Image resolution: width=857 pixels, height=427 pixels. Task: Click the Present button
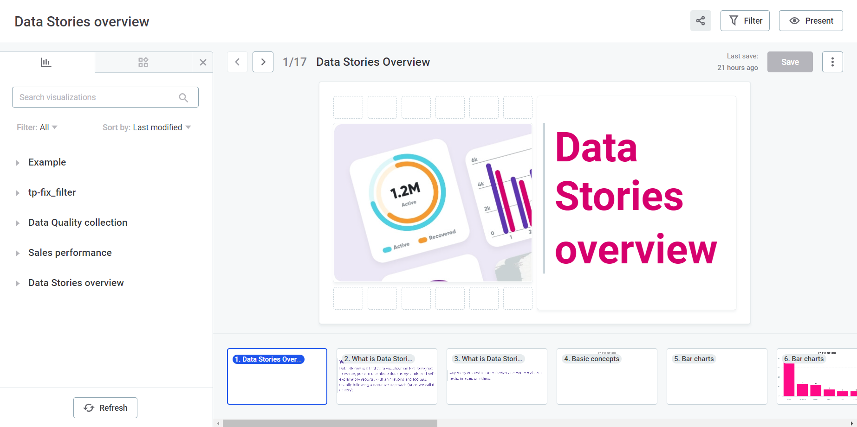811,20
